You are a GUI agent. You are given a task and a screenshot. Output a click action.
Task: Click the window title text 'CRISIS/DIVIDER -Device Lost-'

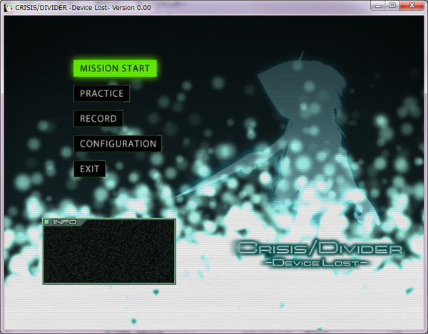pyautogui.click(x=62, y=8)
